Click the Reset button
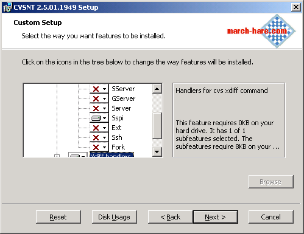 click(x=58, y=217)
